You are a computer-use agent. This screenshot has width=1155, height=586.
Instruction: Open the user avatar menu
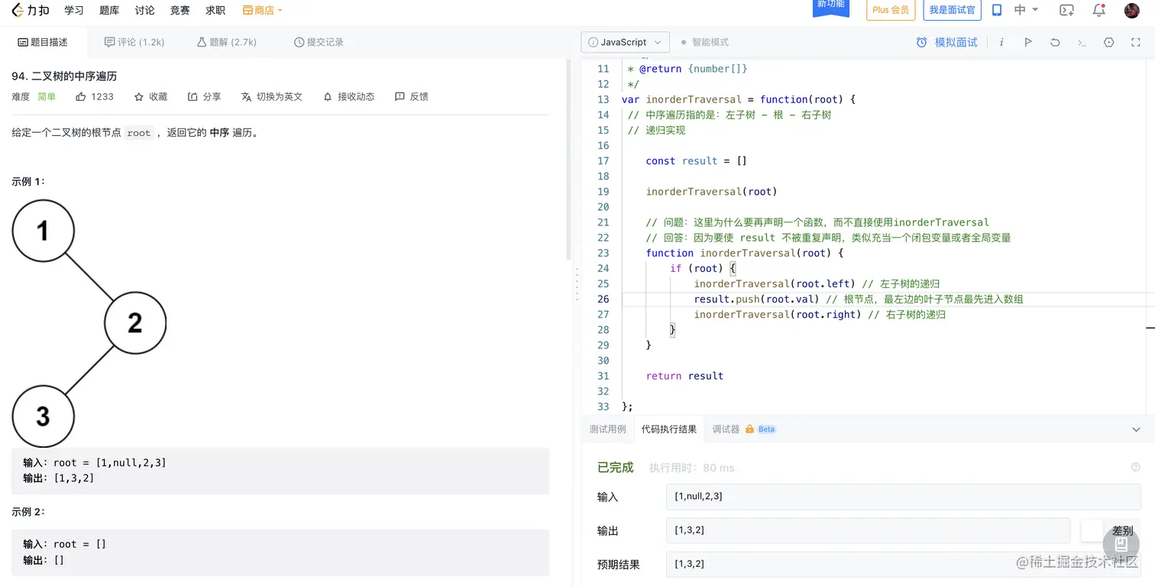[x=1132, y=10]
